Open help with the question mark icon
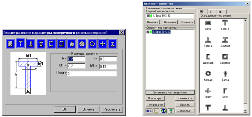Viewport: 252px width, 117px height. (x=171, y=111)
